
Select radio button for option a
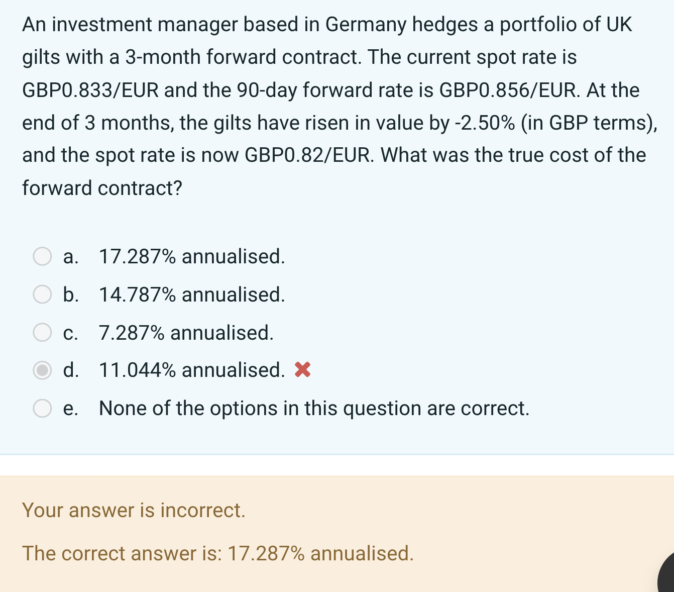pos(42,256)
